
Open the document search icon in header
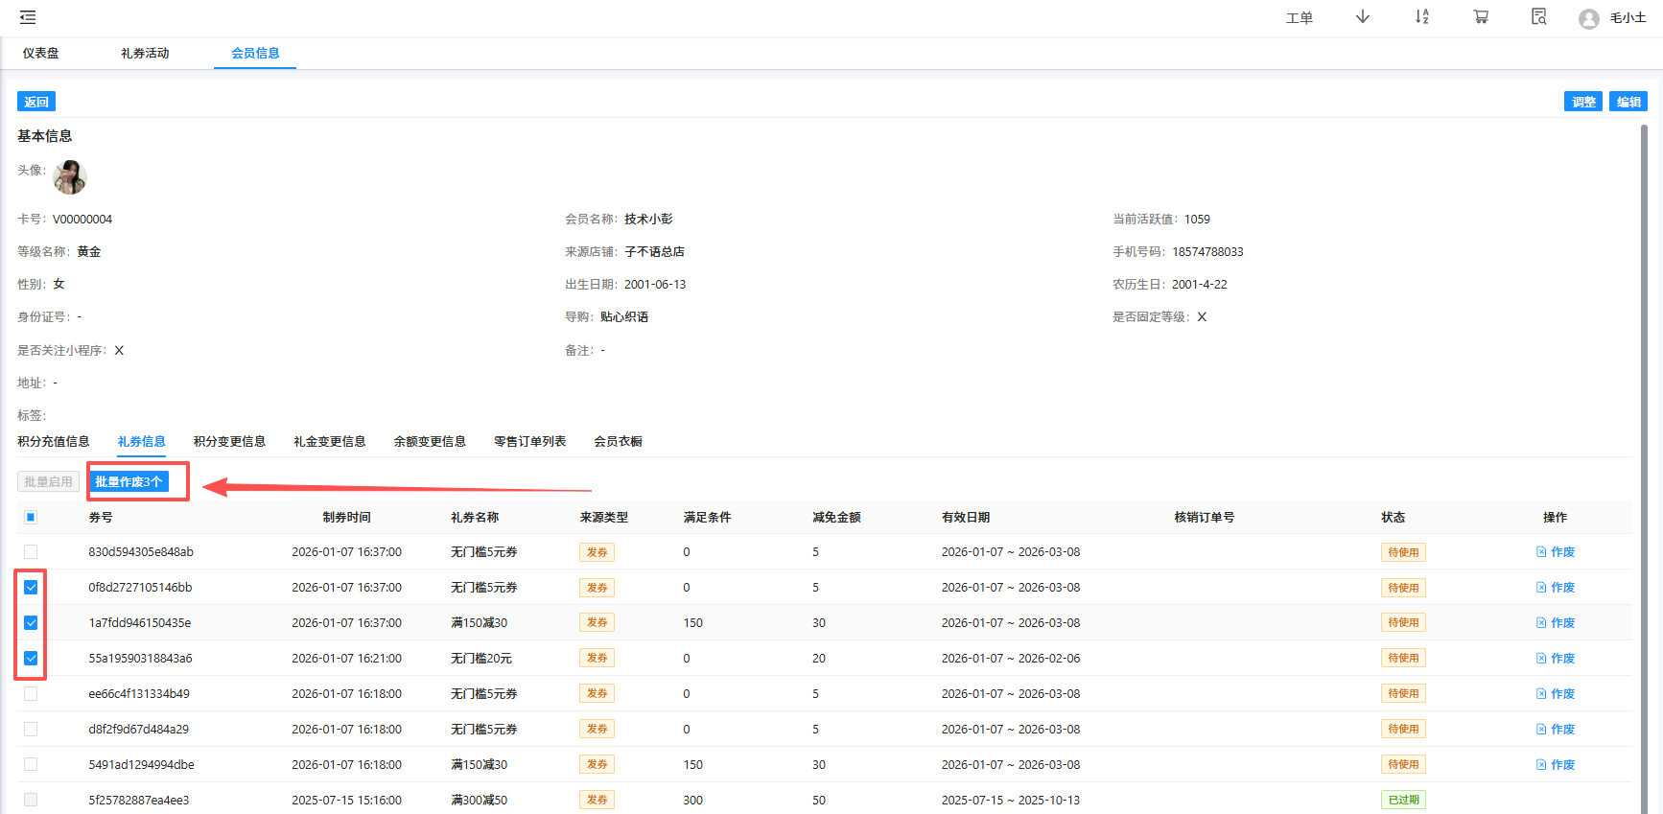pos(1538,17)
